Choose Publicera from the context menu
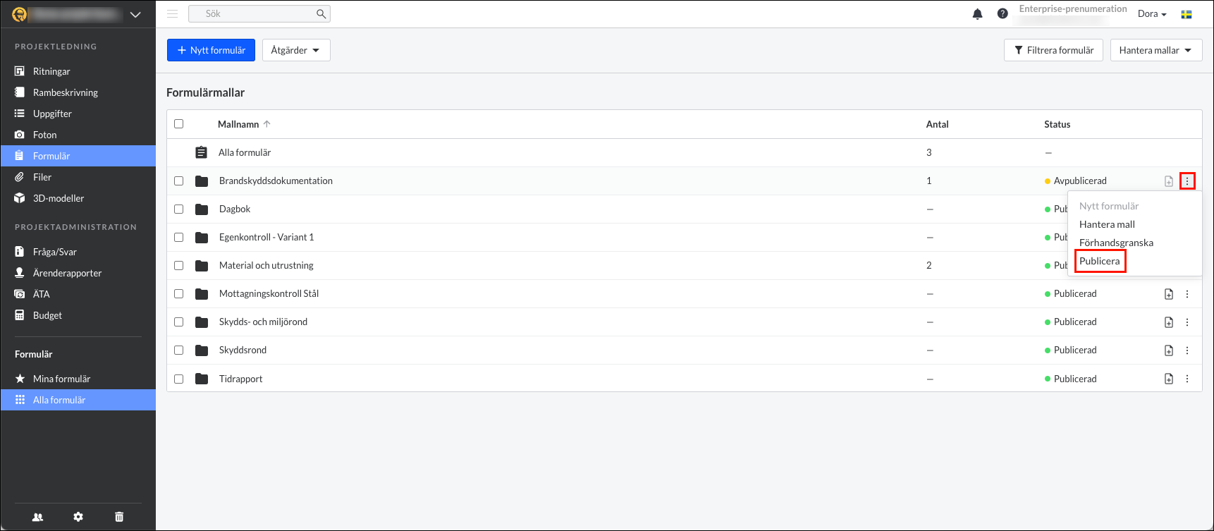Image resolution: width=1214 pixels, height=531 pixels. coord(1099,261)
